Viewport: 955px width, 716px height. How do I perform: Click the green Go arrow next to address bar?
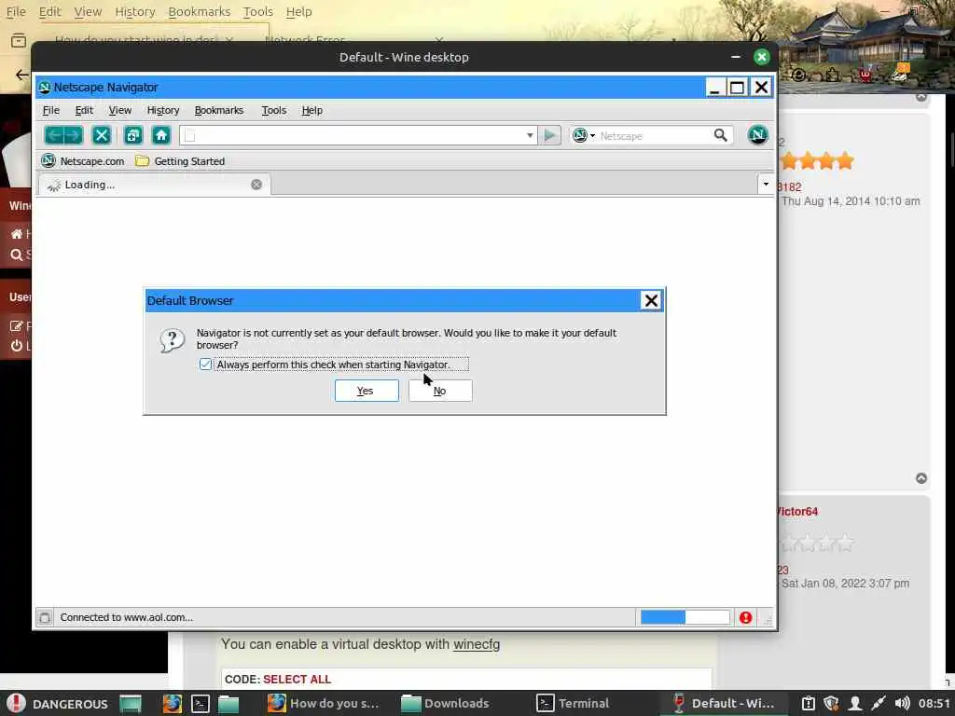coord(549,135)
